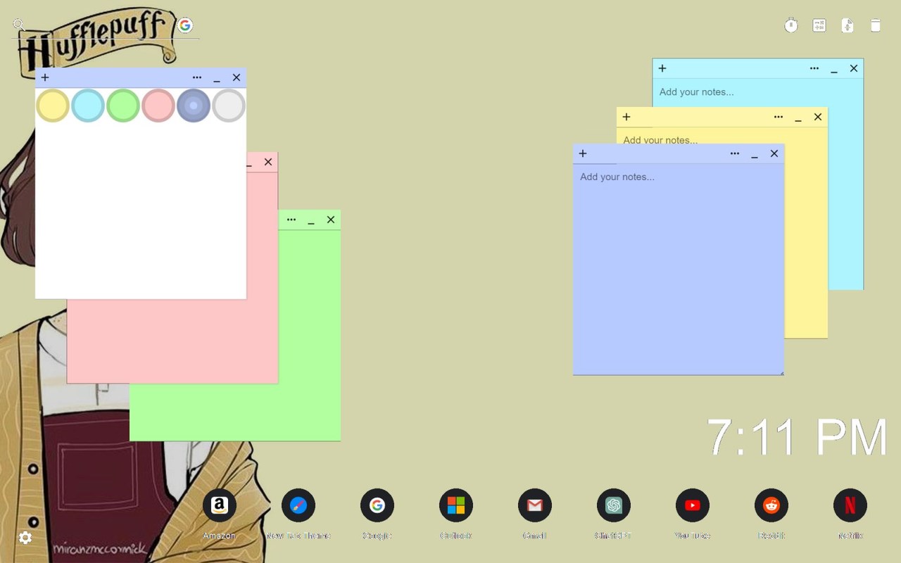
Task: Open the ChatGPT shortcut
Action: click(614, 505)
